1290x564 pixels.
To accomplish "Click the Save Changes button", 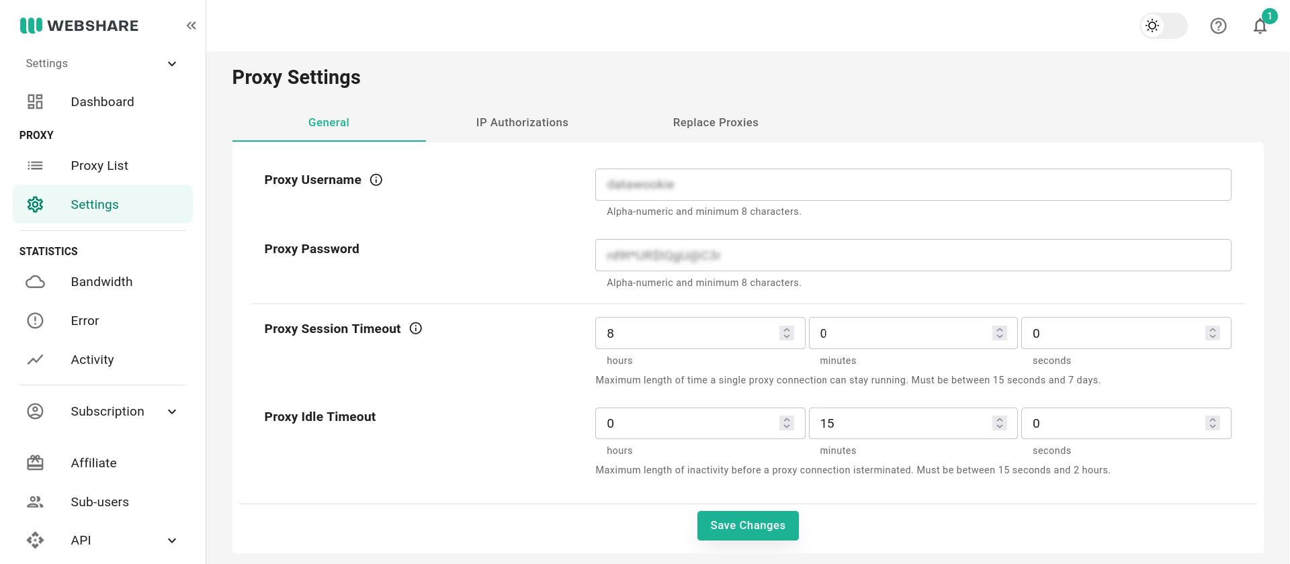I will point(748,526).
